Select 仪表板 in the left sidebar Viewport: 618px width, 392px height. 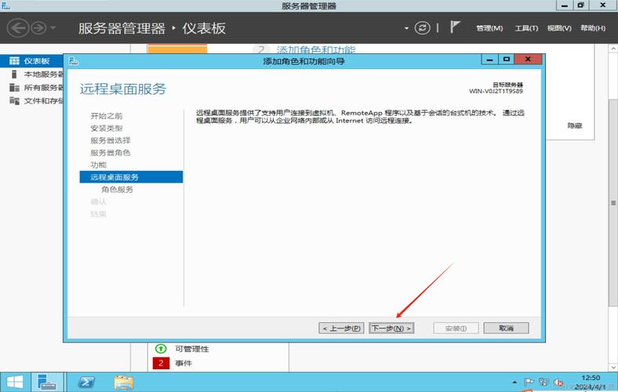(x=31, y=61)
